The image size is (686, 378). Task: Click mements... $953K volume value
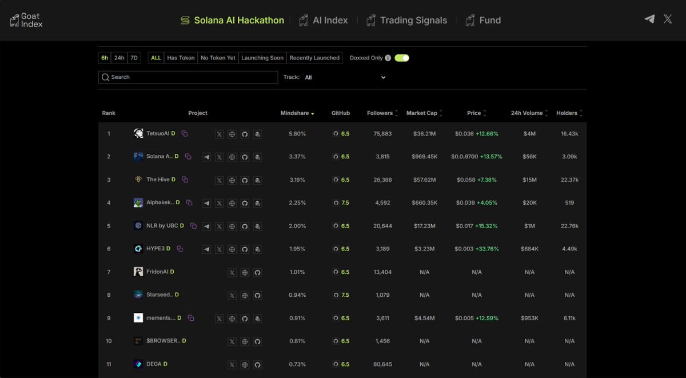[529, 318]
